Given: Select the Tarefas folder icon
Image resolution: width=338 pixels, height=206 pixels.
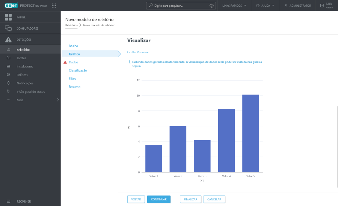Looking at the screenshot, I should pos(8,58).
